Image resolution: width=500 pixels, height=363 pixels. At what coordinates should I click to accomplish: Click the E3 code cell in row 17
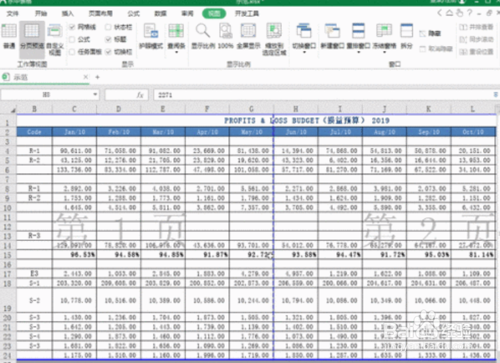pyautogui.click(x=34, y=273)
